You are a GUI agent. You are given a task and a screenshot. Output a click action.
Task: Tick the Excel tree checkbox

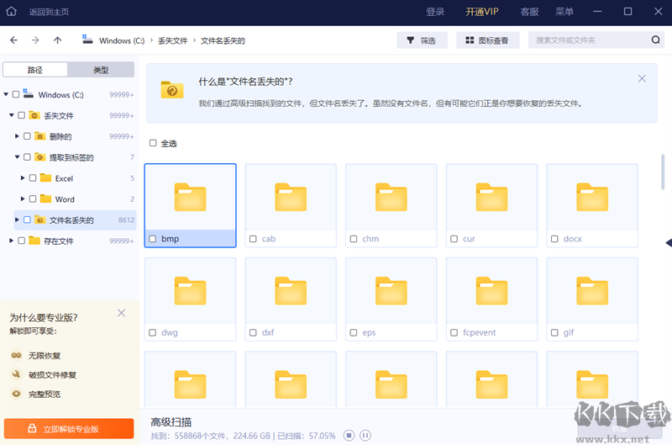(33, 177)
